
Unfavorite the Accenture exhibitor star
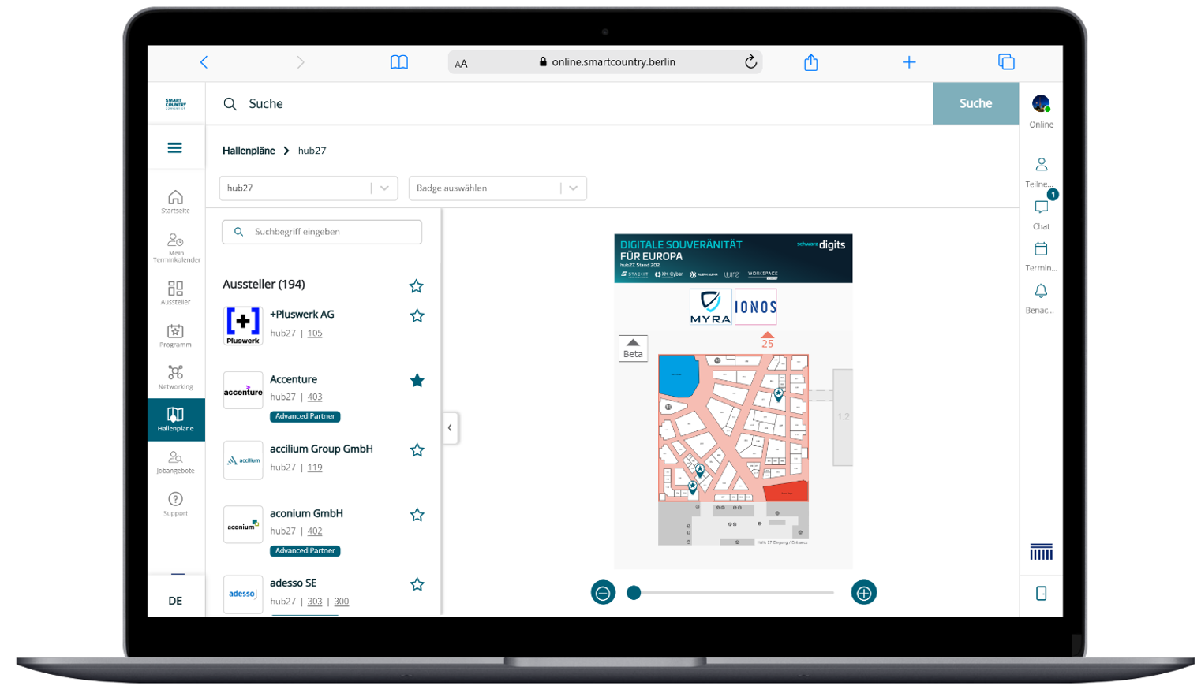pos(417,381)
